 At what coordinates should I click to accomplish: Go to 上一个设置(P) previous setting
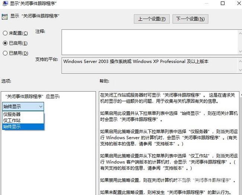coord(152,19)
